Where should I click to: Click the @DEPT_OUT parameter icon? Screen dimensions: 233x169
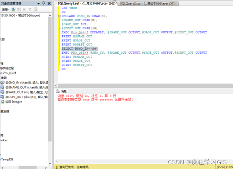(3, 97)
